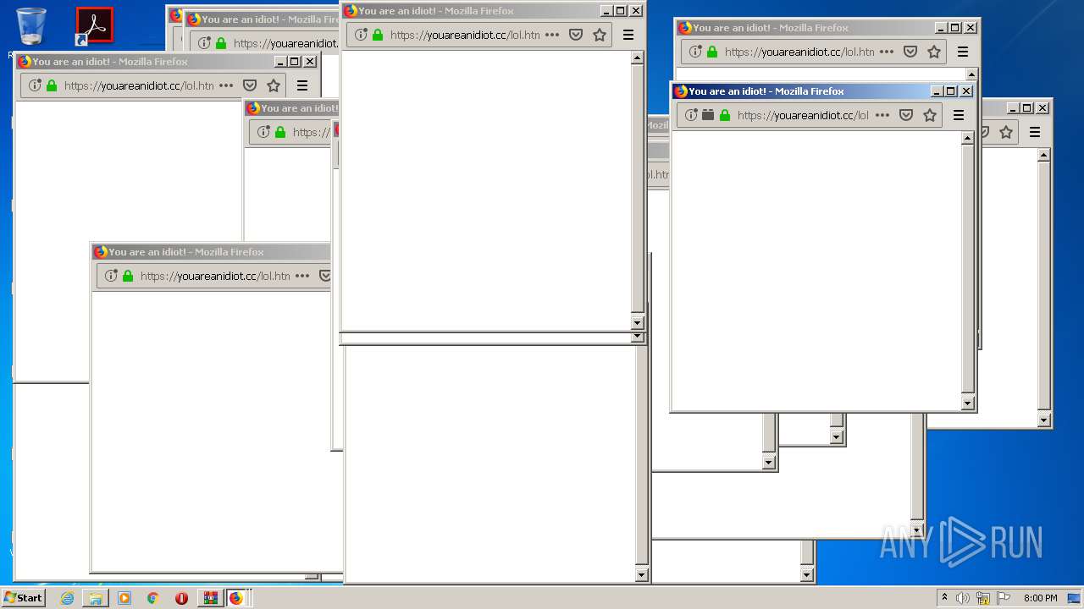
Task: Click scroll-up arrow in top-center Firefox window
Action: 637,58
